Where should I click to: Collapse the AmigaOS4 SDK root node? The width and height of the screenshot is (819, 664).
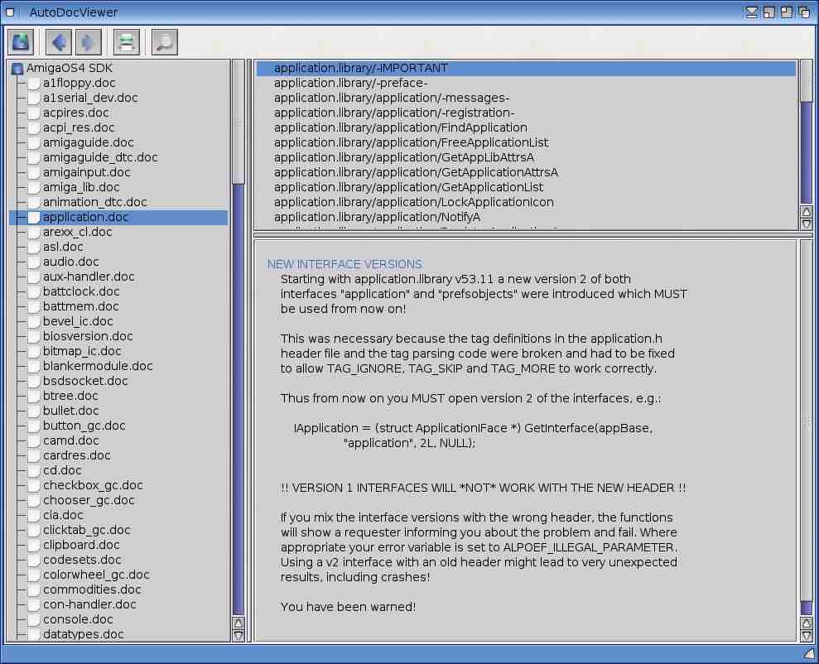tap(17, 68)
